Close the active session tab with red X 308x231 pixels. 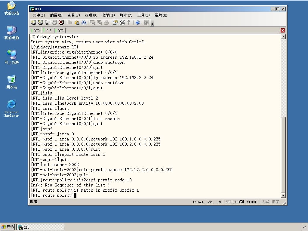[283, 30]
